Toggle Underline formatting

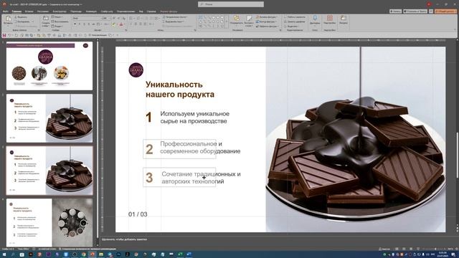point(84,24)
